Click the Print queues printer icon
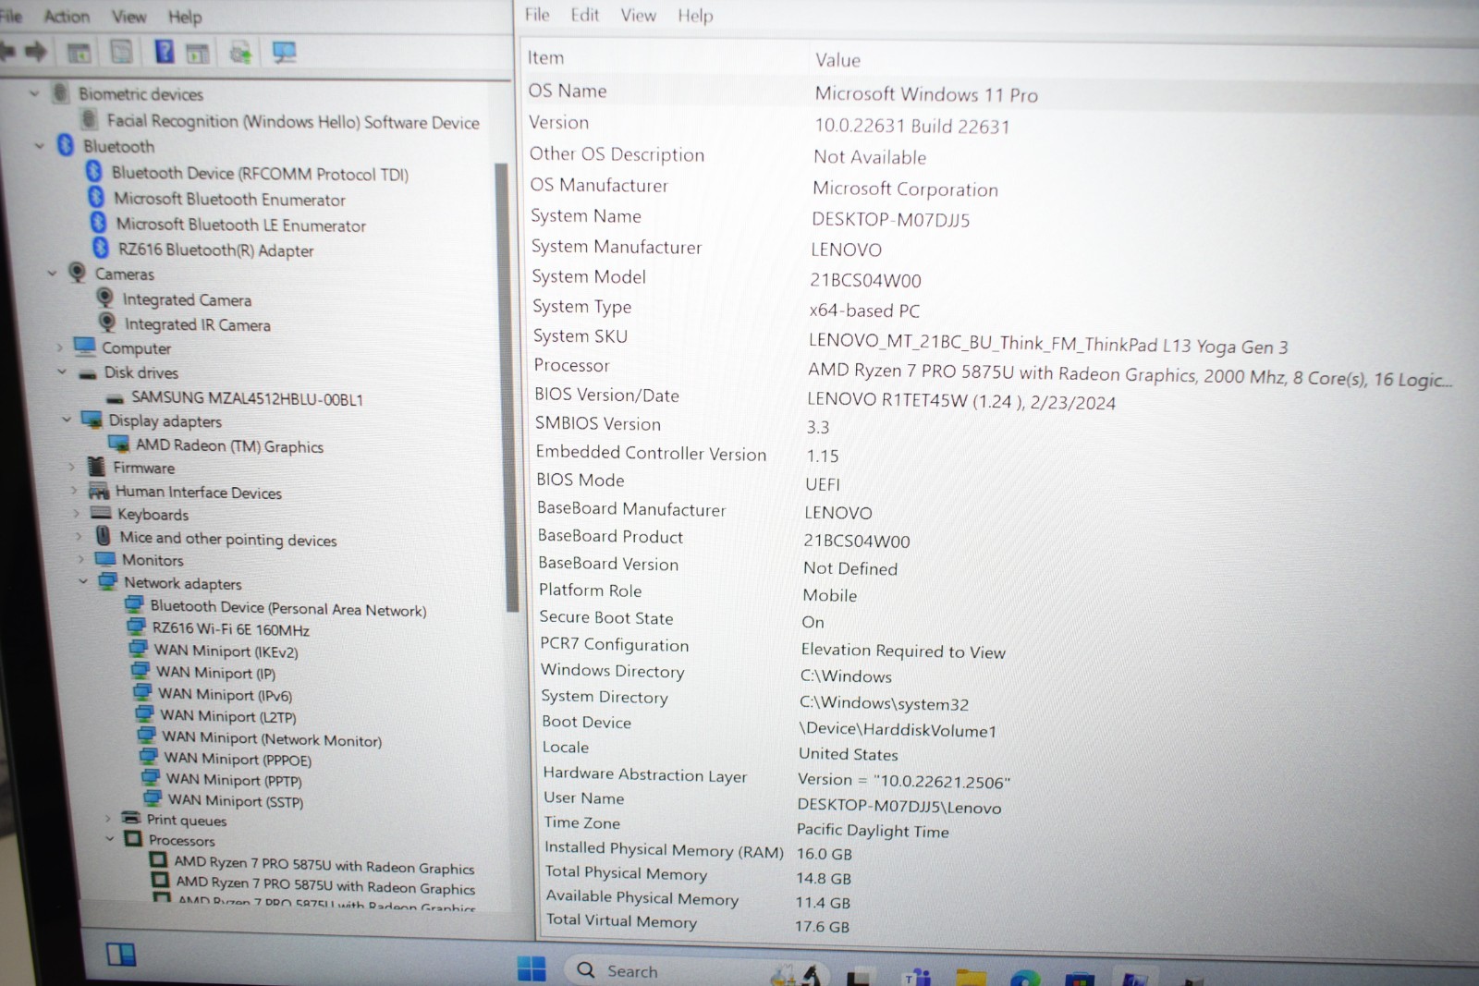This screenshot has width=1479, height=986. tap(131, 818)
